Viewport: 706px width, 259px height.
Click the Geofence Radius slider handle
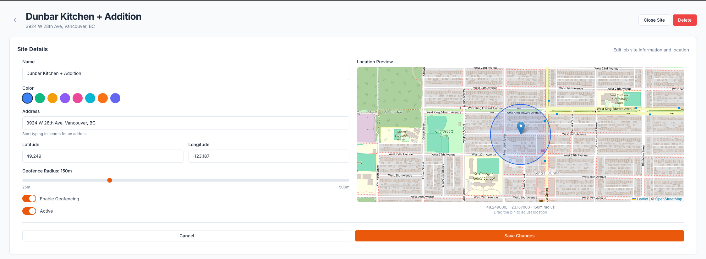coord(110,180)
